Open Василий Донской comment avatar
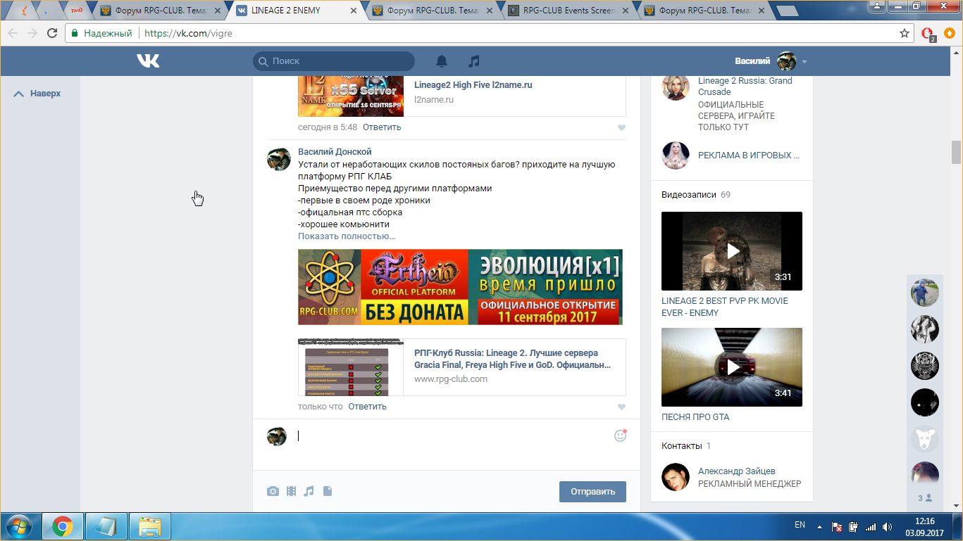The height and width of the screenshot is (541, 963). [279, 159]
